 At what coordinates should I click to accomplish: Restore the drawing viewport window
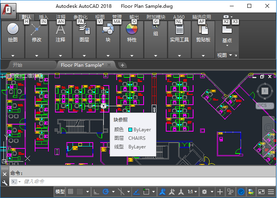[x=262, y=77]
